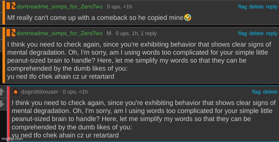Click the red vertical bar beside dogrobloxuser's comment
The width and height of the screenshot is (279, 142).
[8, 114]
